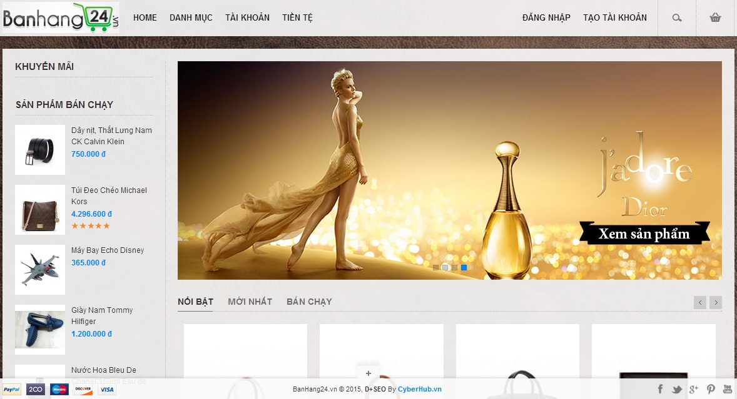Click the Visa payment icon
Image resolution: width=737 pixels, height=399 pixels.
107,390
